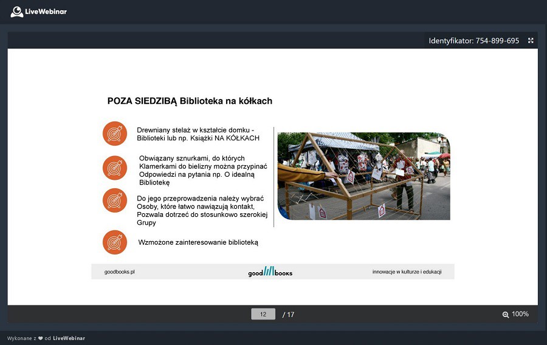547x345 pixels.
Task: Click the goodbooks.pl text on slide
Action: [x=119, y=272]
